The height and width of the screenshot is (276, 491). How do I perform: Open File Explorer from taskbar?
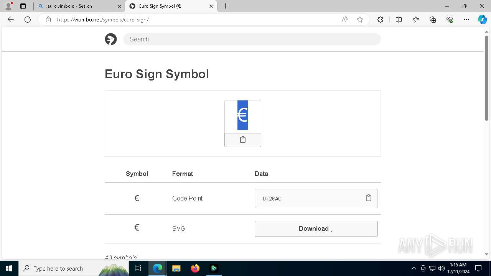pyautogui.click(x=176, y=268)
